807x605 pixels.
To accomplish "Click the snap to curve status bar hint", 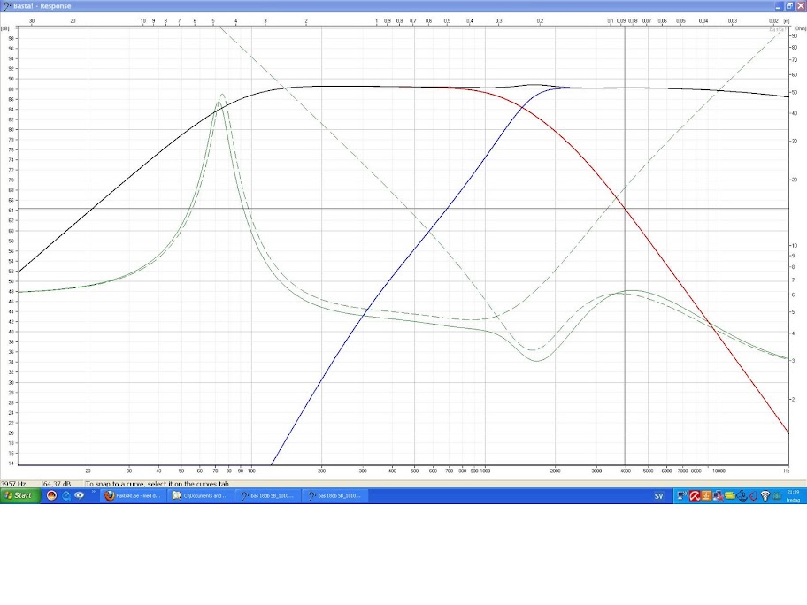I will point(157,484).
